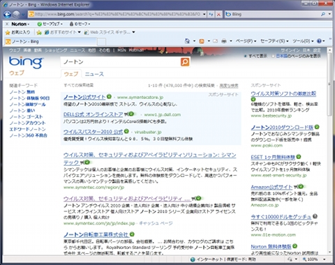The image size is (335, 265).
Task: Open the ツール(O) command bar menu
Action: [x=303, y=41]
